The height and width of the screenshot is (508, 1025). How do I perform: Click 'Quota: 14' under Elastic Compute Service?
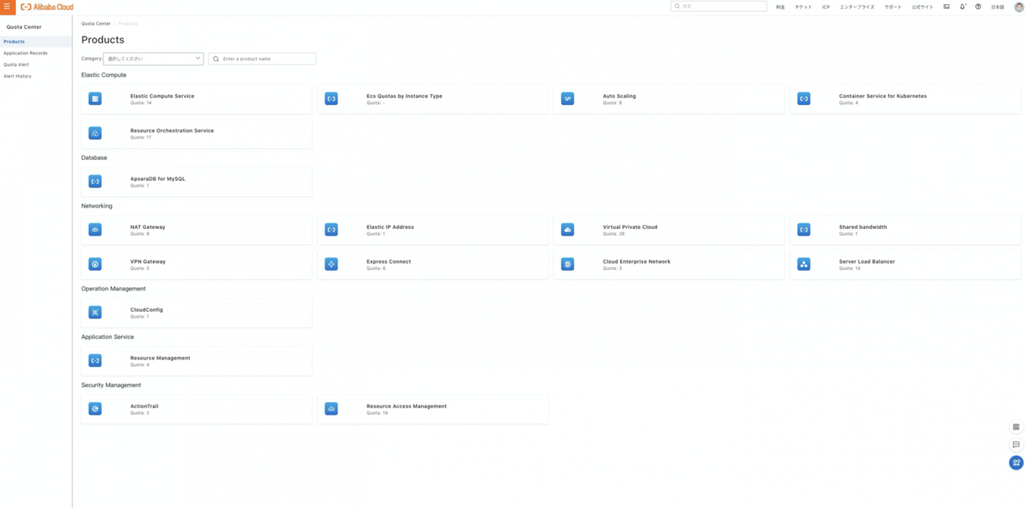pos(140,102)
